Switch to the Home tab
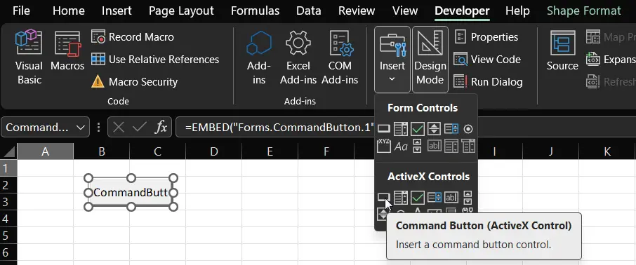The height and width of the screenshot is (265, 636). [x=68, y=11]
